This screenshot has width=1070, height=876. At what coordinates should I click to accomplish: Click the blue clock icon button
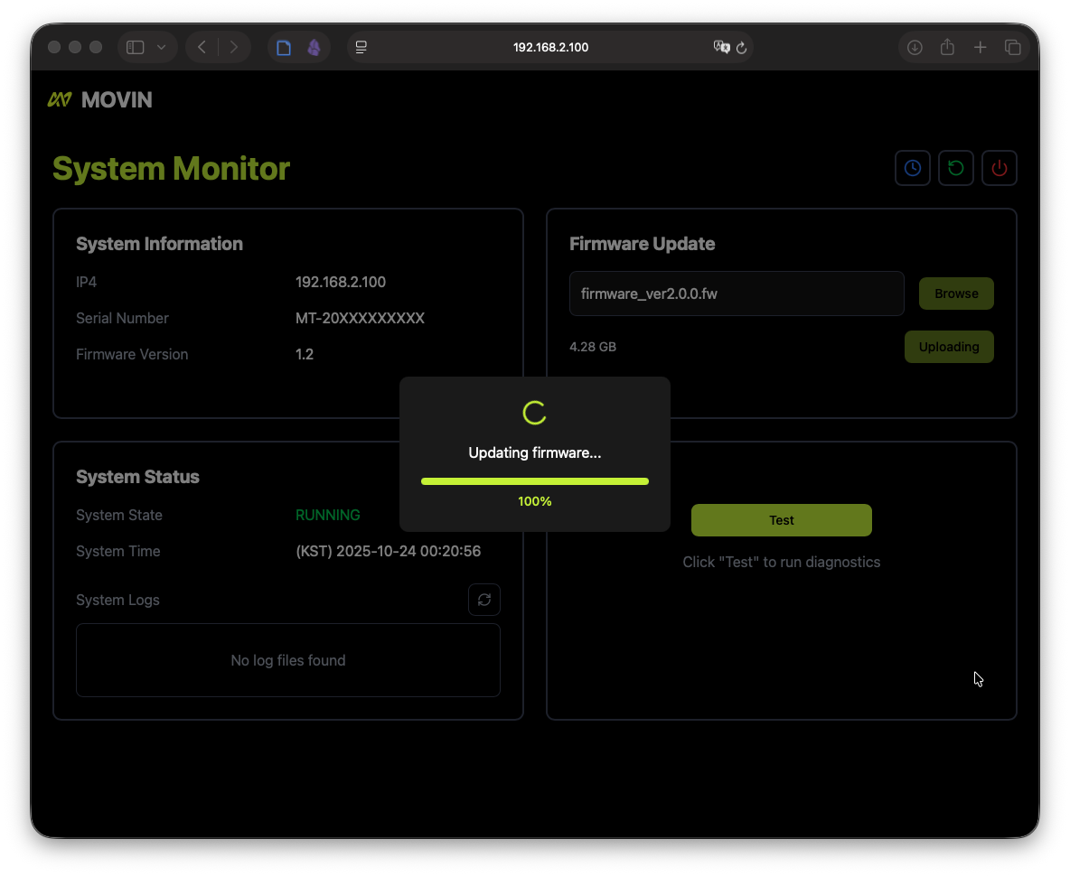coord(913,168)
